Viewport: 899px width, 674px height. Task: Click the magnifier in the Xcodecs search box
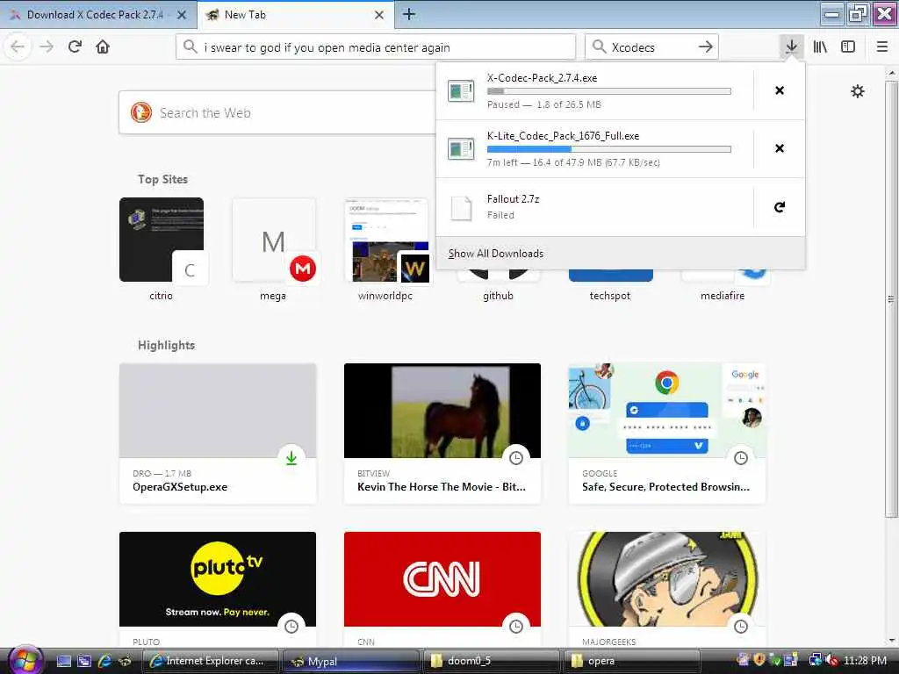tap(599, 47)
